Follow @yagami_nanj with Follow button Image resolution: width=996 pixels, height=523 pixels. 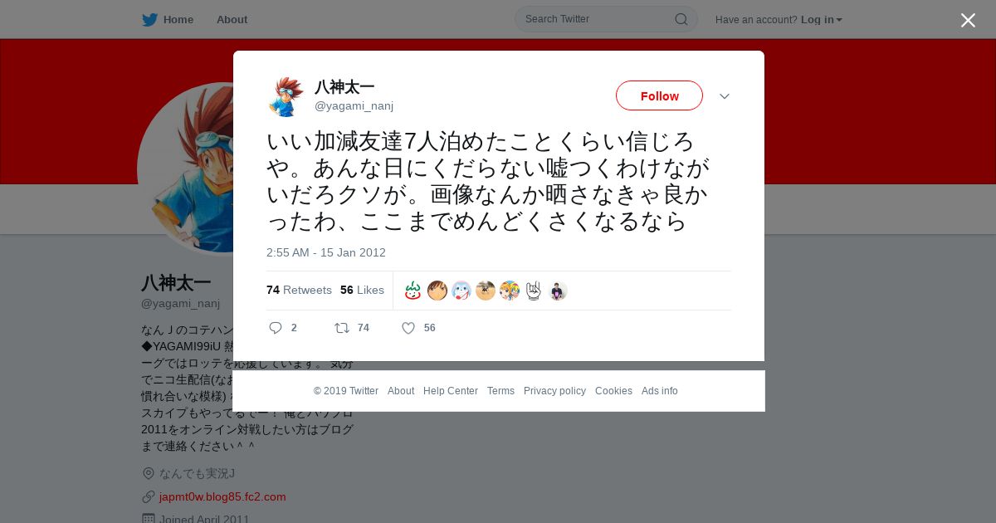[x=659, y=95]
